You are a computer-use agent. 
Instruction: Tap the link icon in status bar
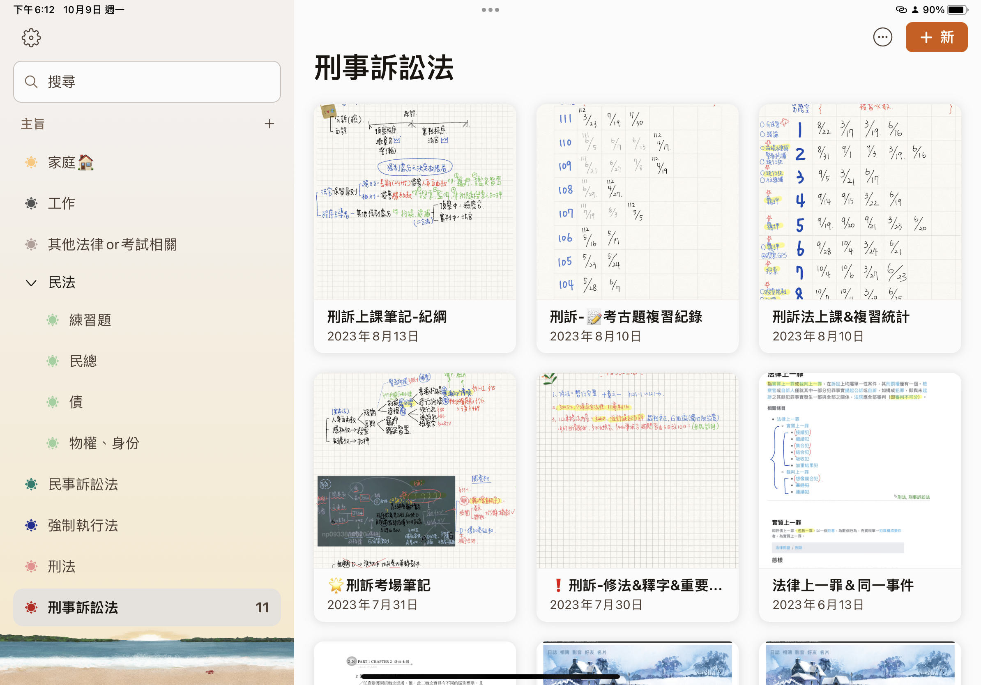pyautogui.click(x=901, y=10)
